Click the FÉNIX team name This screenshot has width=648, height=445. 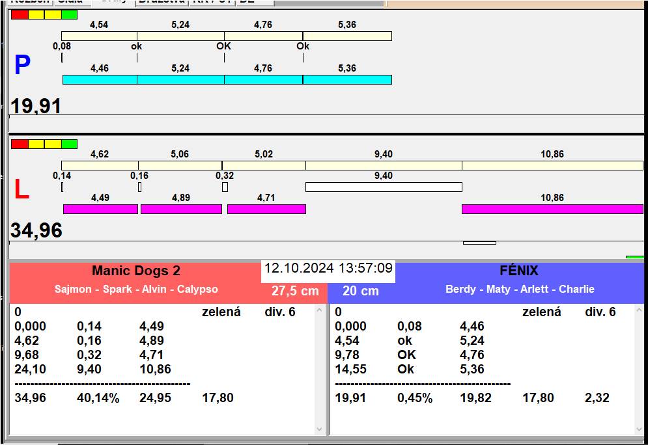[x=519, y=271]
